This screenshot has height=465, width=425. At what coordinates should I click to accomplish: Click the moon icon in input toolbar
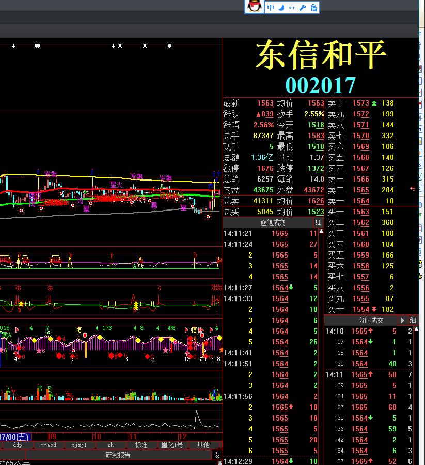[281, 8]
